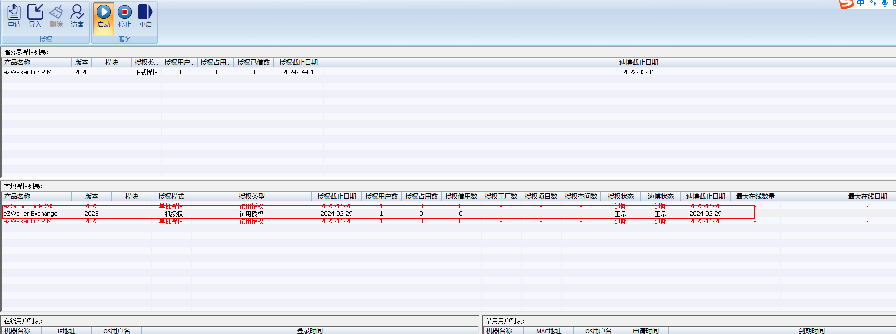Click 速博截止日期 value 2024-02-29 for eZWalker Exchange
The width and height of the screenshot is (896, 334).
click(x=706, y=214)
